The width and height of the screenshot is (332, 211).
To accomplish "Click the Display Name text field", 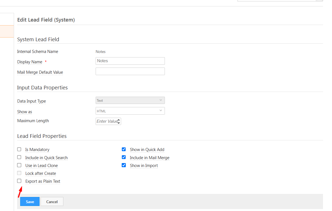I will (130, 61).
